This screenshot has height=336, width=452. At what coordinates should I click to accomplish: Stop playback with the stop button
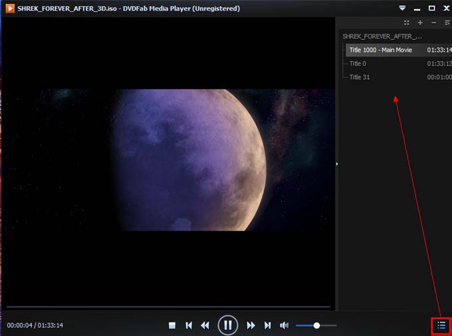171,325
